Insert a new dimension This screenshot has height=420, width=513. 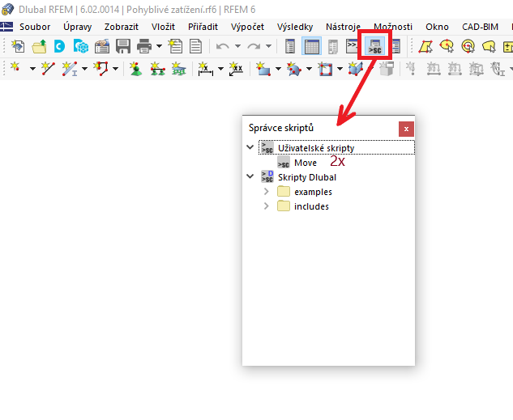tap(206, 69)
